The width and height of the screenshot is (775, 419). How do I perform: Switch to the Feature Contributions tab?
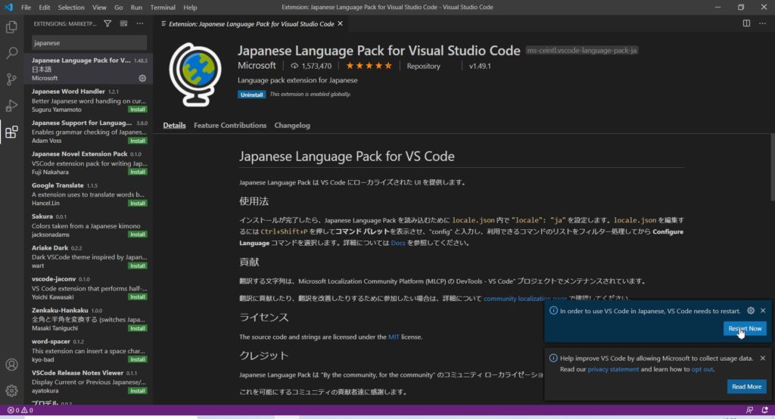click(230, 125)
